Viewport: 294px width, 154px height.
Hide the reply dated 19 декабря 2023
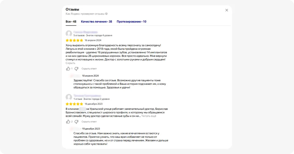click(x=89, y=122)
